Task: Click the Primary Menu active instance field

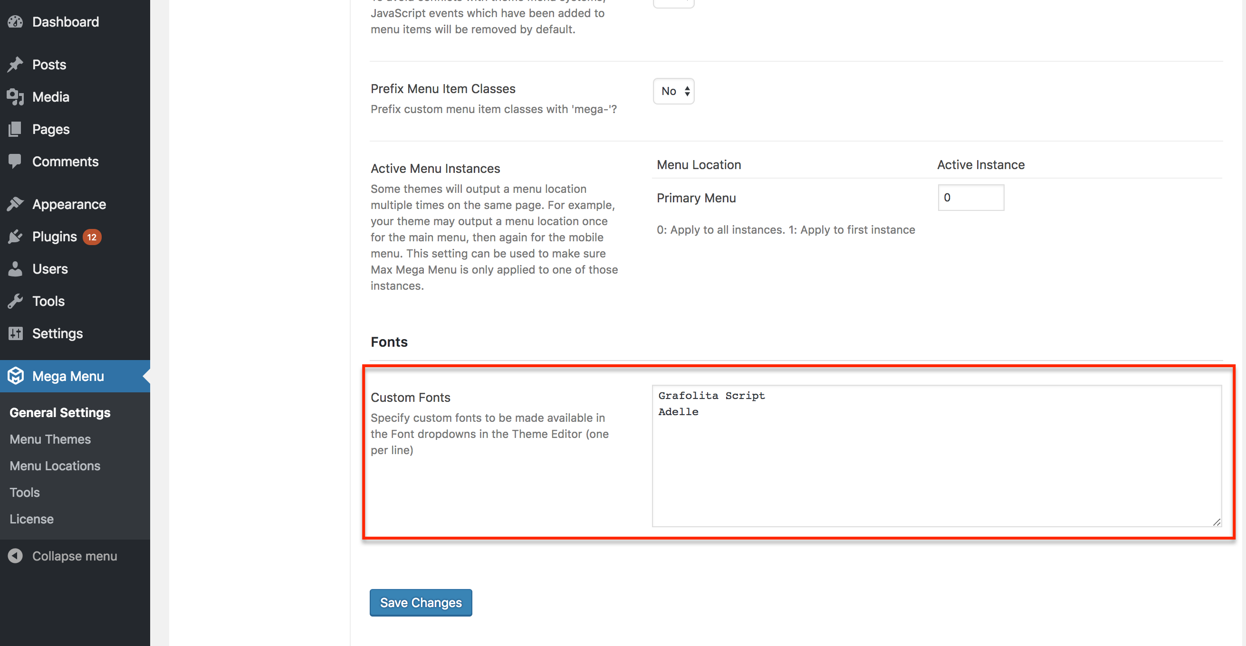Action: [x=970, y=197]
